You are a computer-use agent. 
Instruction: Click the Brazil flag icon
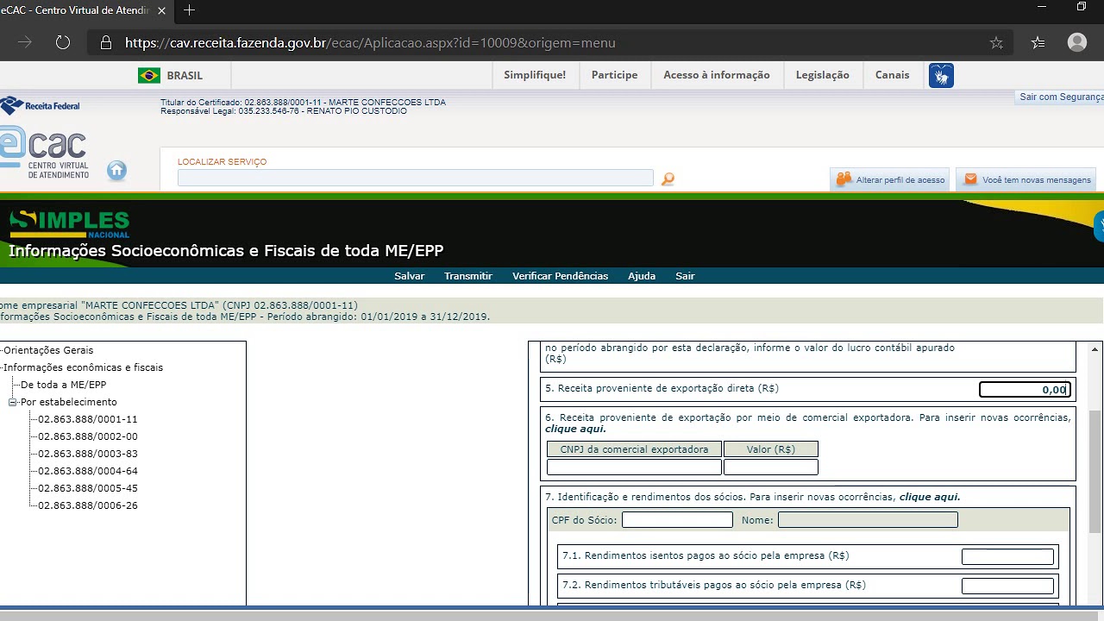click(x=149, y=75)
